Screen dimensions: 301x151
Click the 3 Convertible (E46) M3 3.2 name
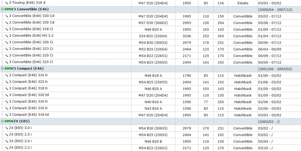[x=31, y=36]
